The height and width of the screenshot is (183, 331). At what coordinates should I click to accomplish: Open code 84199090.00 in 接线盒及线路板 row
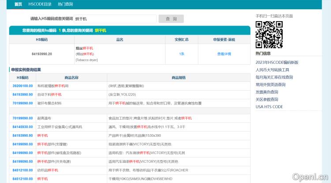[x=23, y=153]
